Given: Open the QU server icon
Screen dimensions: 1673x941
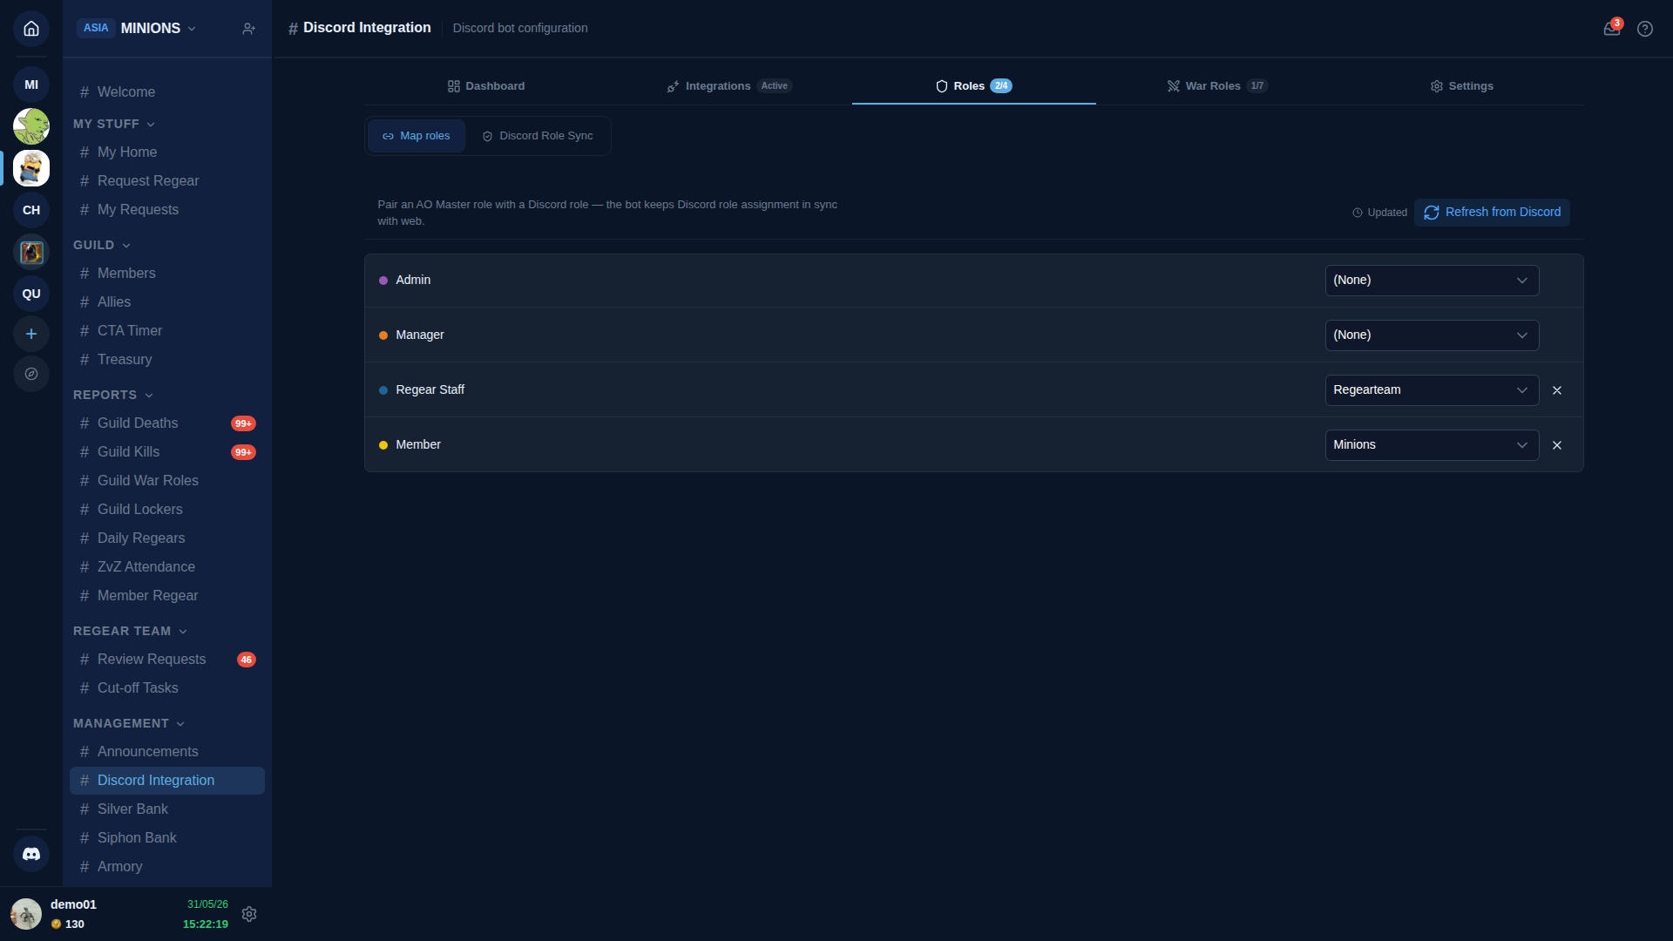Looking at the screenshot, I should [31, 294].
